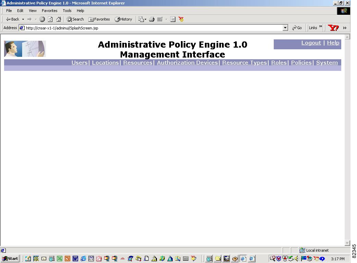Viewport: 357px width, 263px height.
Task: Go to the Home page icon
Action: click(59, 19)
